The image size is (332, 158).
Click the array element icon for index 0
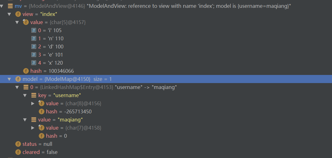pos(34,30)
